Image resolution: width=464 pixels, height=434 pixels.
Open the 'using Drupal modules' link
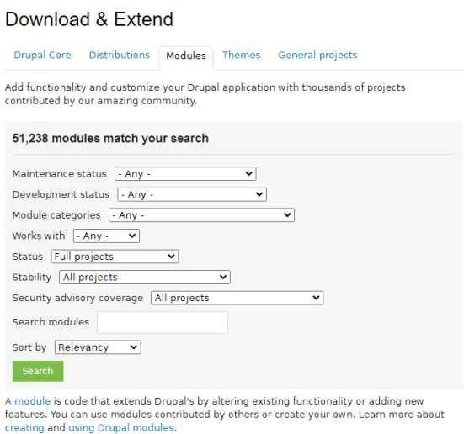[x=121, y=428]
